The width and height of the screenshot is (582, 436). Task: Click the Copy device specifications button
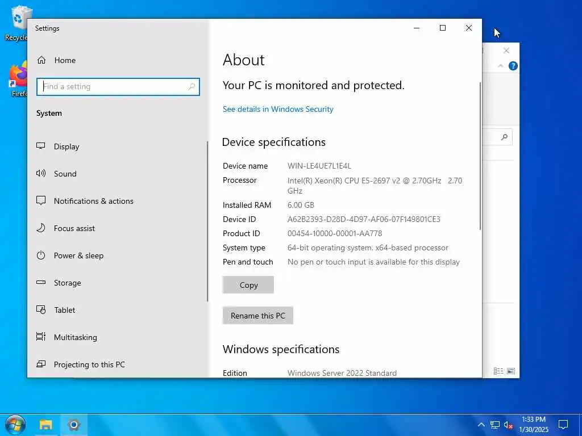coord(248,285)
